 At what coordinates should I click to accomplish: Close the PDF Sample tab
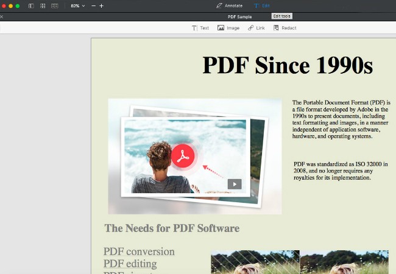[x=1, y=17]
